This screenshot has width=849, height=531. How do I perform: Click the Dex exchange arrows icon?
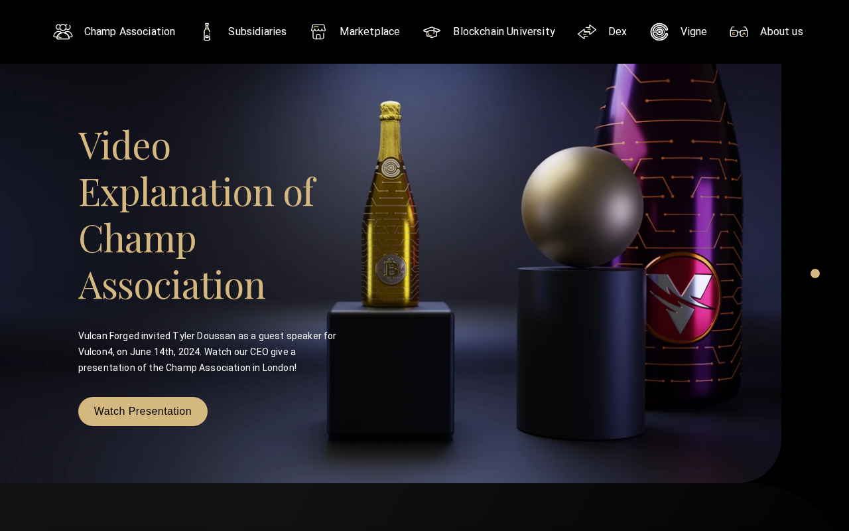(x=587, y=32)
